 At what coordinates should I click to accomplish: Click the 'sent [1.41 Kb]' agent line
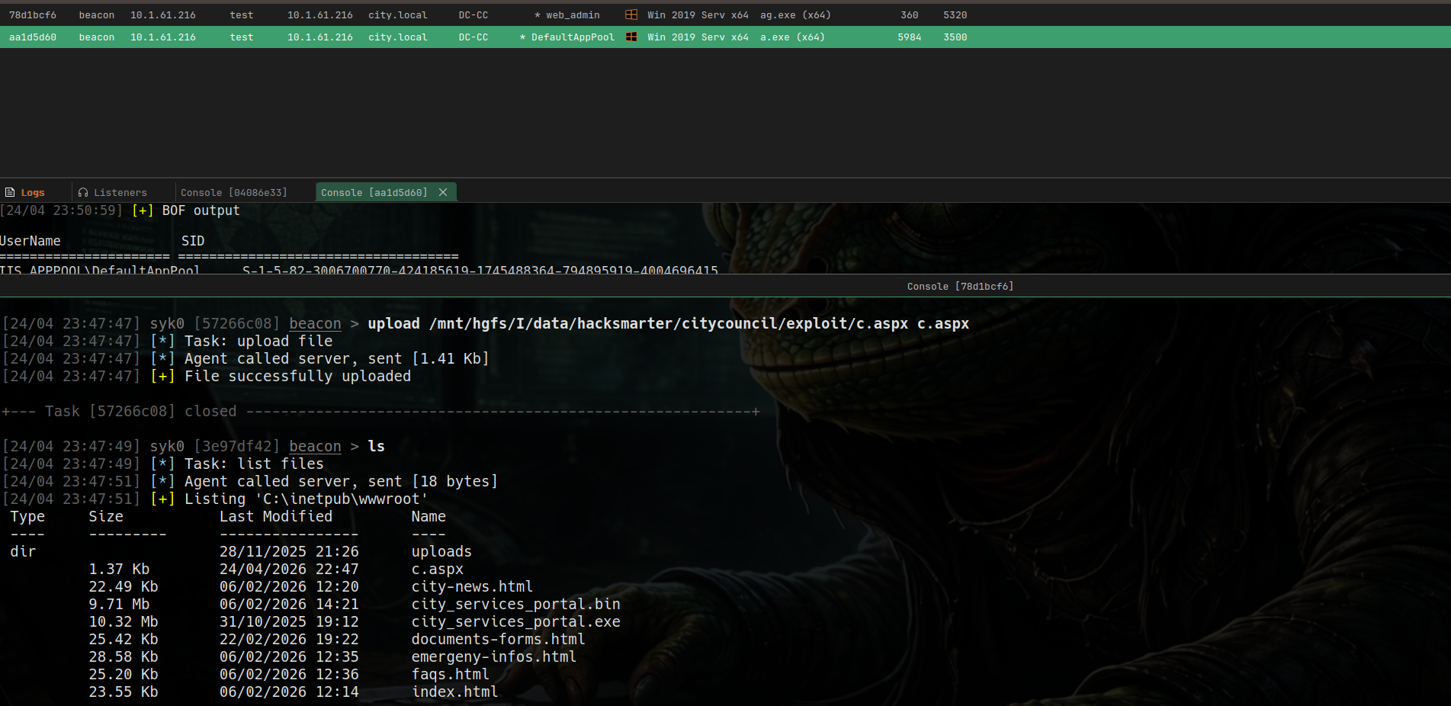click(336, 358)
